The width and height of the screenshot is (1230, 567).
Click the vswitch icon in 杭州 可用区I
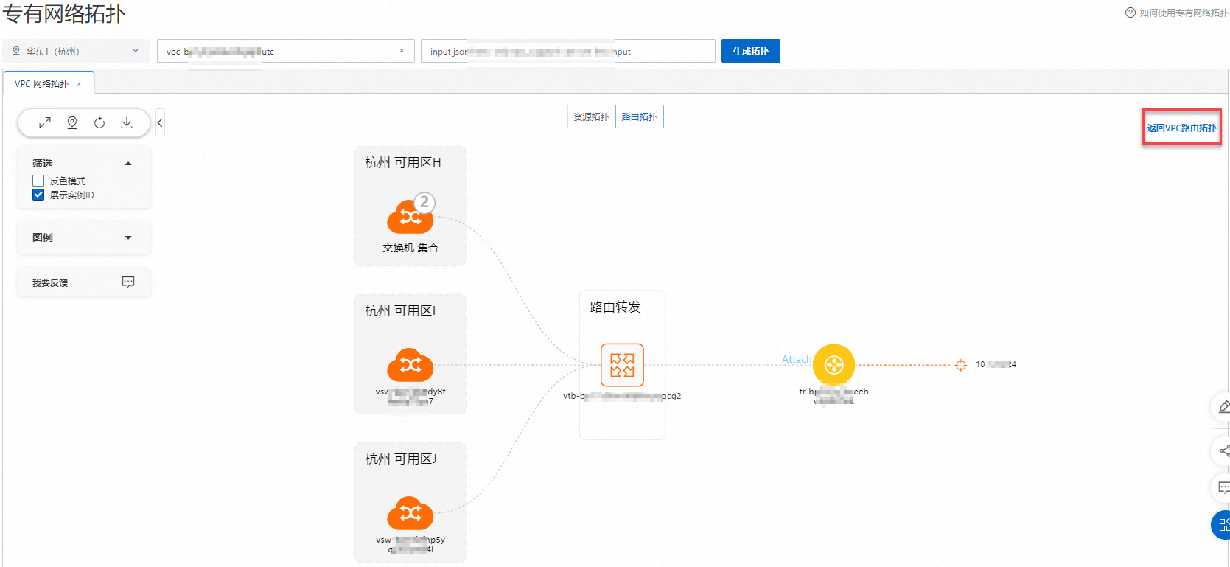(x=410, y=365)
